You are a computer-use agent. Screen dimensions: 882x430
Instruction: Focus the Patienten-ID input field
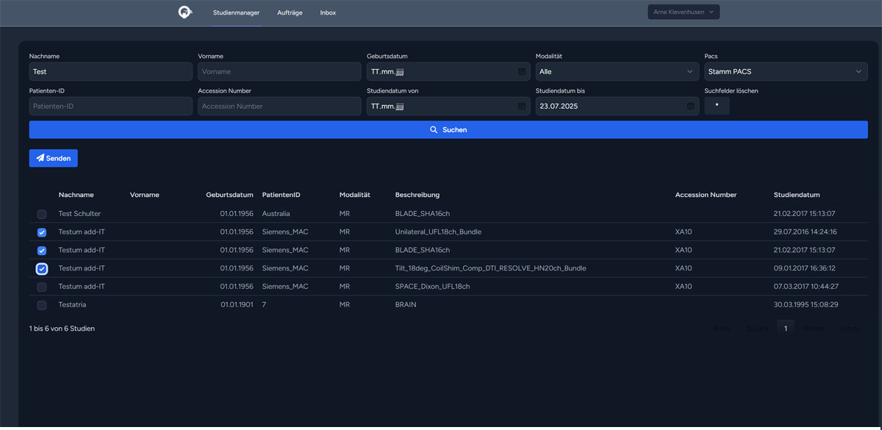[110, 106]
